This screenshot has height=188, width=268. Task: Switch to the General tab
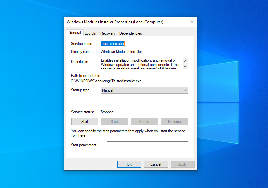pyautogui.click(x=75, y=33)
